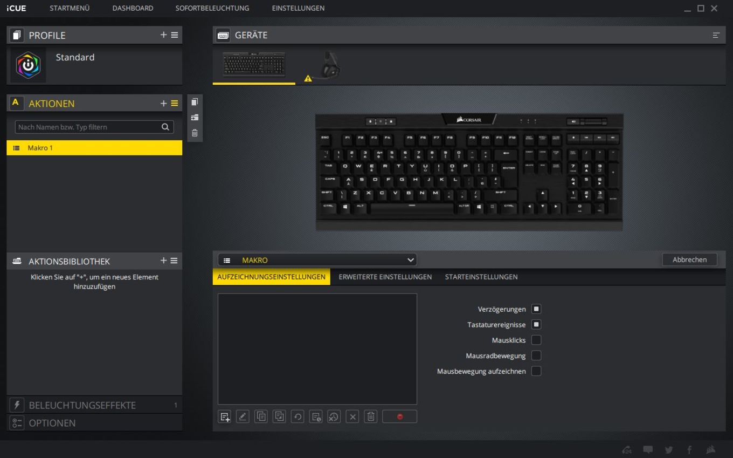Screen dimensions: 733x458
Task: Click the Enter key on keyboard image
Action: pyautogui.click(x=508, y=168)
